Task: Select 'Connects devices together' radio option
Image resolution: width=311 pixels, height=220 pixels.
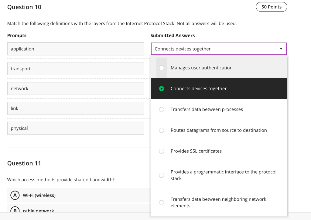Action: pyautogui.click(x=162, y=89)
